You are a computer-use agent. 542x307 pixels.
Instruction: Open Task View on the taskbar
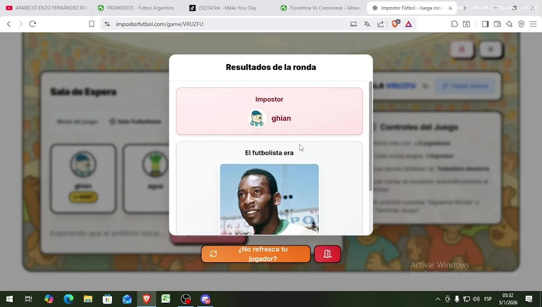coord(29,299)
